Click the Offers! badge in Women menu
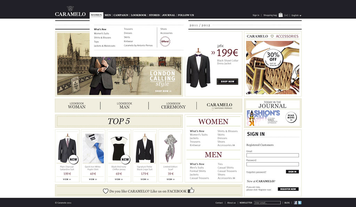356x207 pixels. [x=165, y=41]
